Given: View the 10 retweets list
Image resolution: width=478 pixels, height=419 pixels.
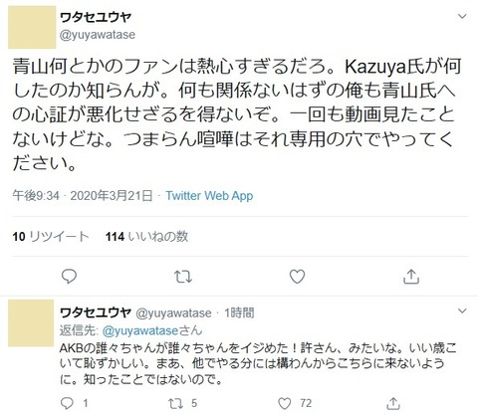Looking at the screenshot, I should (51, 237).
